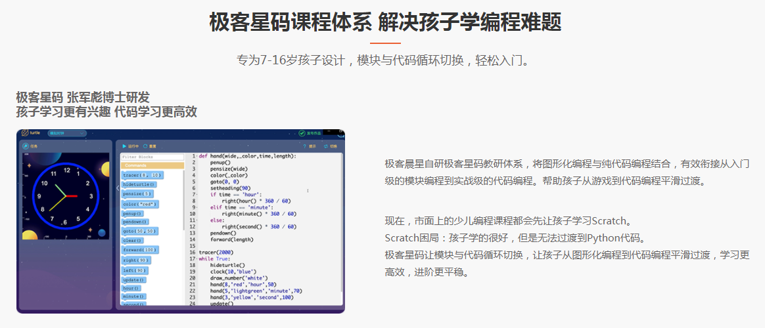Click the text 极客星码 张军彪博士研发

tap(83, 97)
